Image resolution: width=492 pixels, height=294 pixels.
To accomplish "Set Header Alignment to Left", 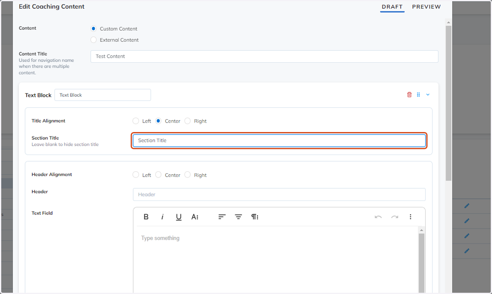I will coord(136,175).
